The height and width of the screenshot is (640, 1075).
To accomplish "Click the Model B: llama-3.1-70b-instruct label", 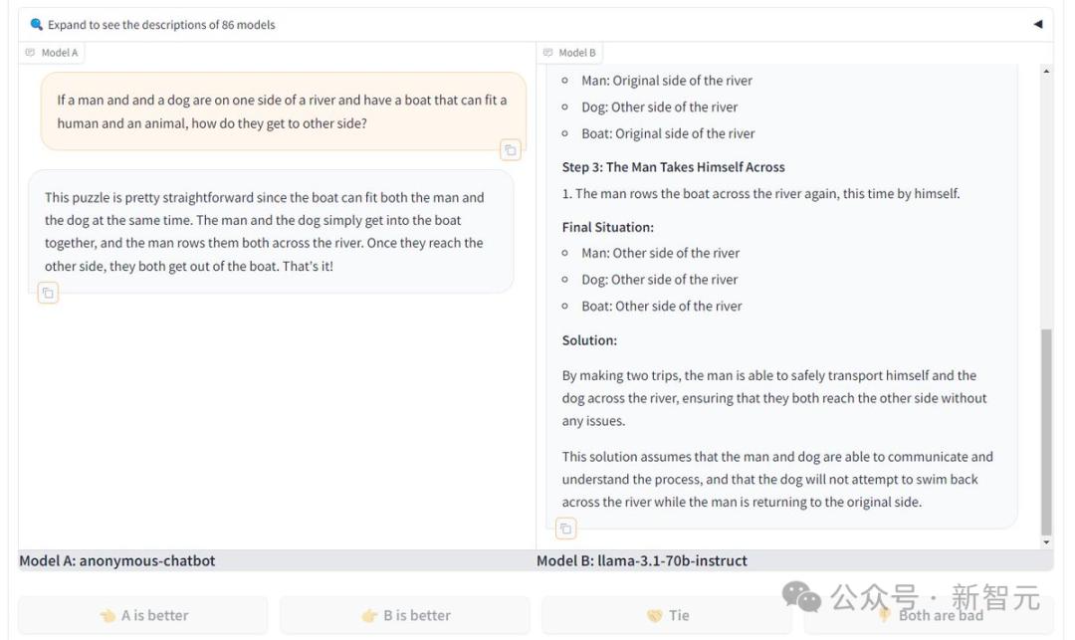I will 642,561.
